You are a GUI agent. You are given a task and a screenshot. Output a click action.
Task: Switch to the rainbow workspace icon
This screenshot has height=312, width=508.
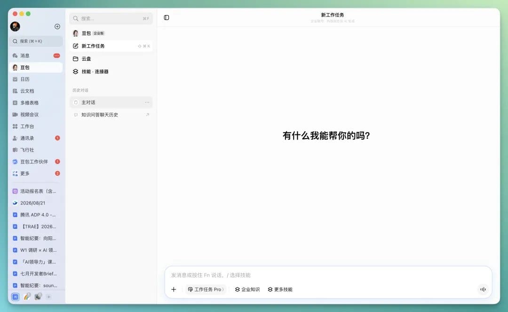27,296
